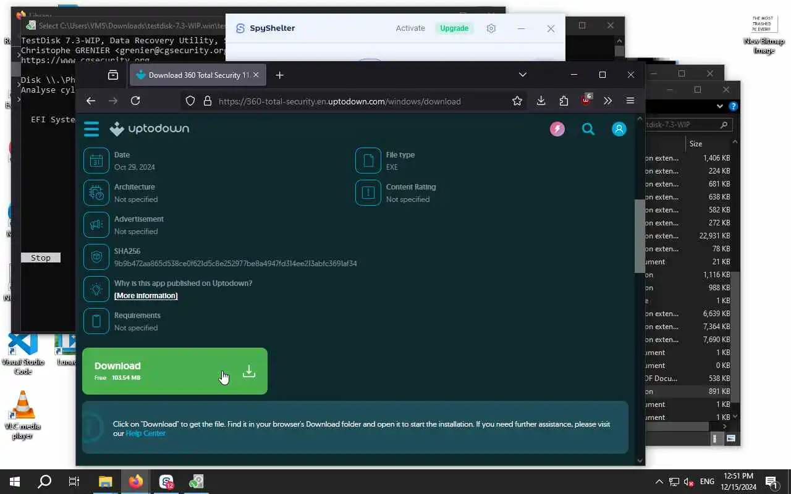Viewport: 791px width, 494px height.
Task: Open the Help Center link
Action: 145,433
